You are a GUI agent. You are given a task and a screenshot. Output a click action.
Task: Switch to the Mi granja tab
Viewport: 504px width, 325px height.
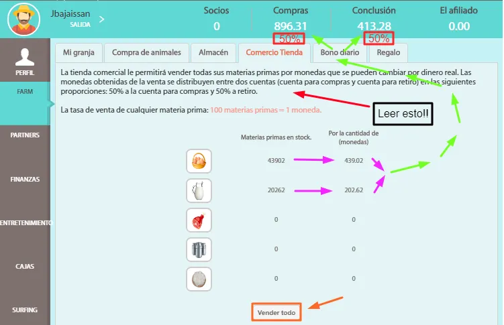79,53
